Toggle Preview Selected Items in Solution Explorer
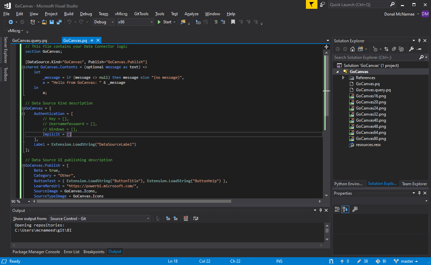This screenshot has height=265, width=431. point(419,49)
